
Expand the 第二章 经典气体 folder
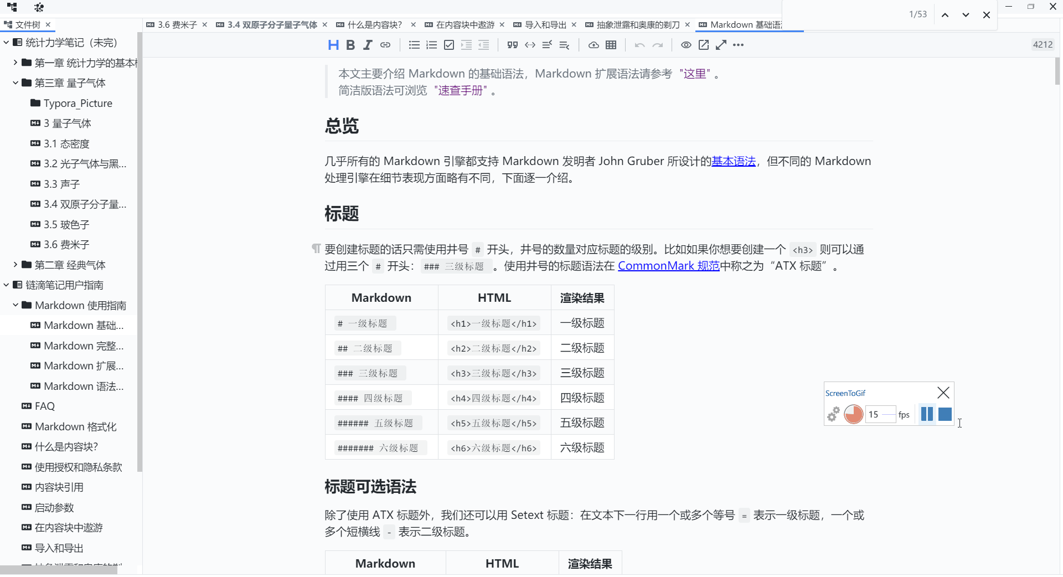(16, 265)
